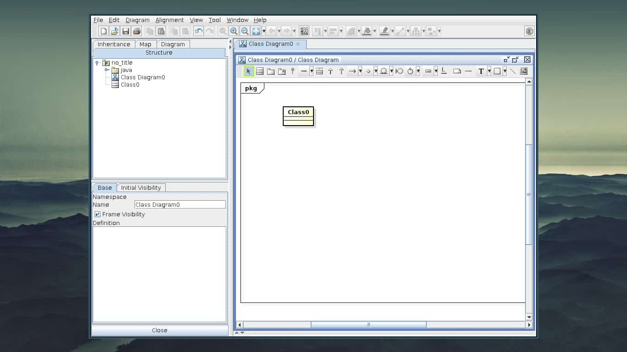Select the arrow Select tool
Viewport: 627px width, 352px height.
(x=248, y=71)
